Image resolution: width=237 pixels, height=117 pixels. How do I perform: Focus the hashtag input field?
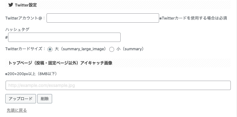[x=65, y=37]
